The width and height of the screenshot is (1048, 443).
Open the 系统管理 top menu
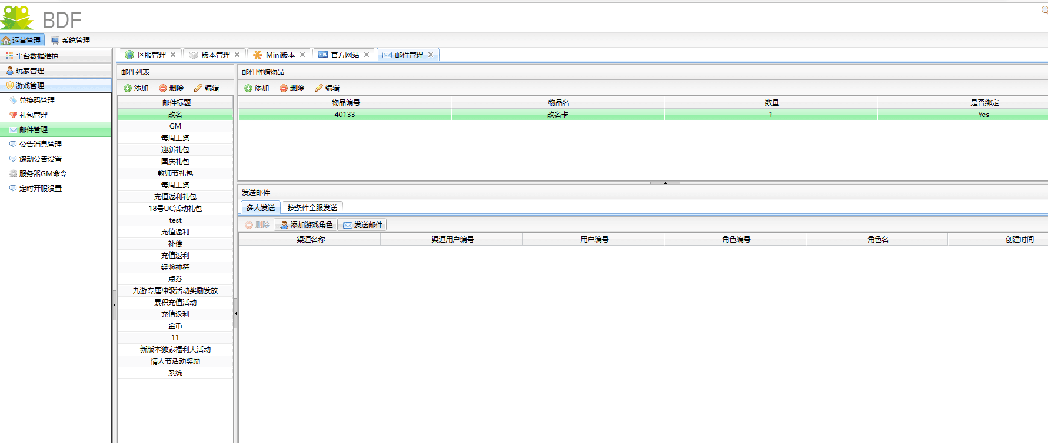tap(71, 41)
